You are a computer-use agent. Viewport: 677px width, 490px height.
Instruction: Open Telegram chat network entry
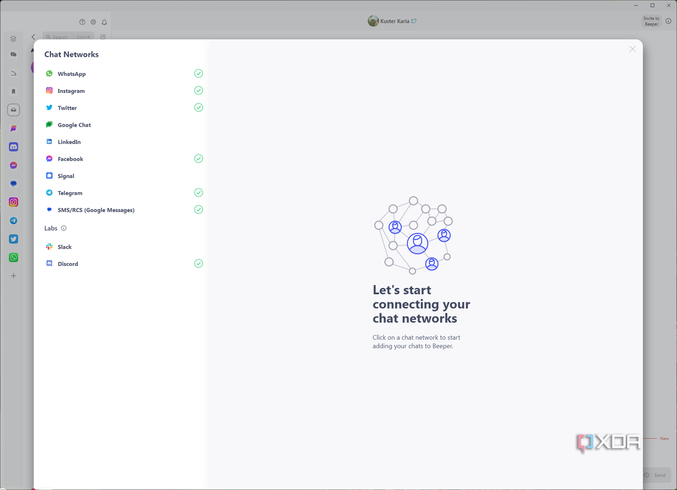pos(124,193)
